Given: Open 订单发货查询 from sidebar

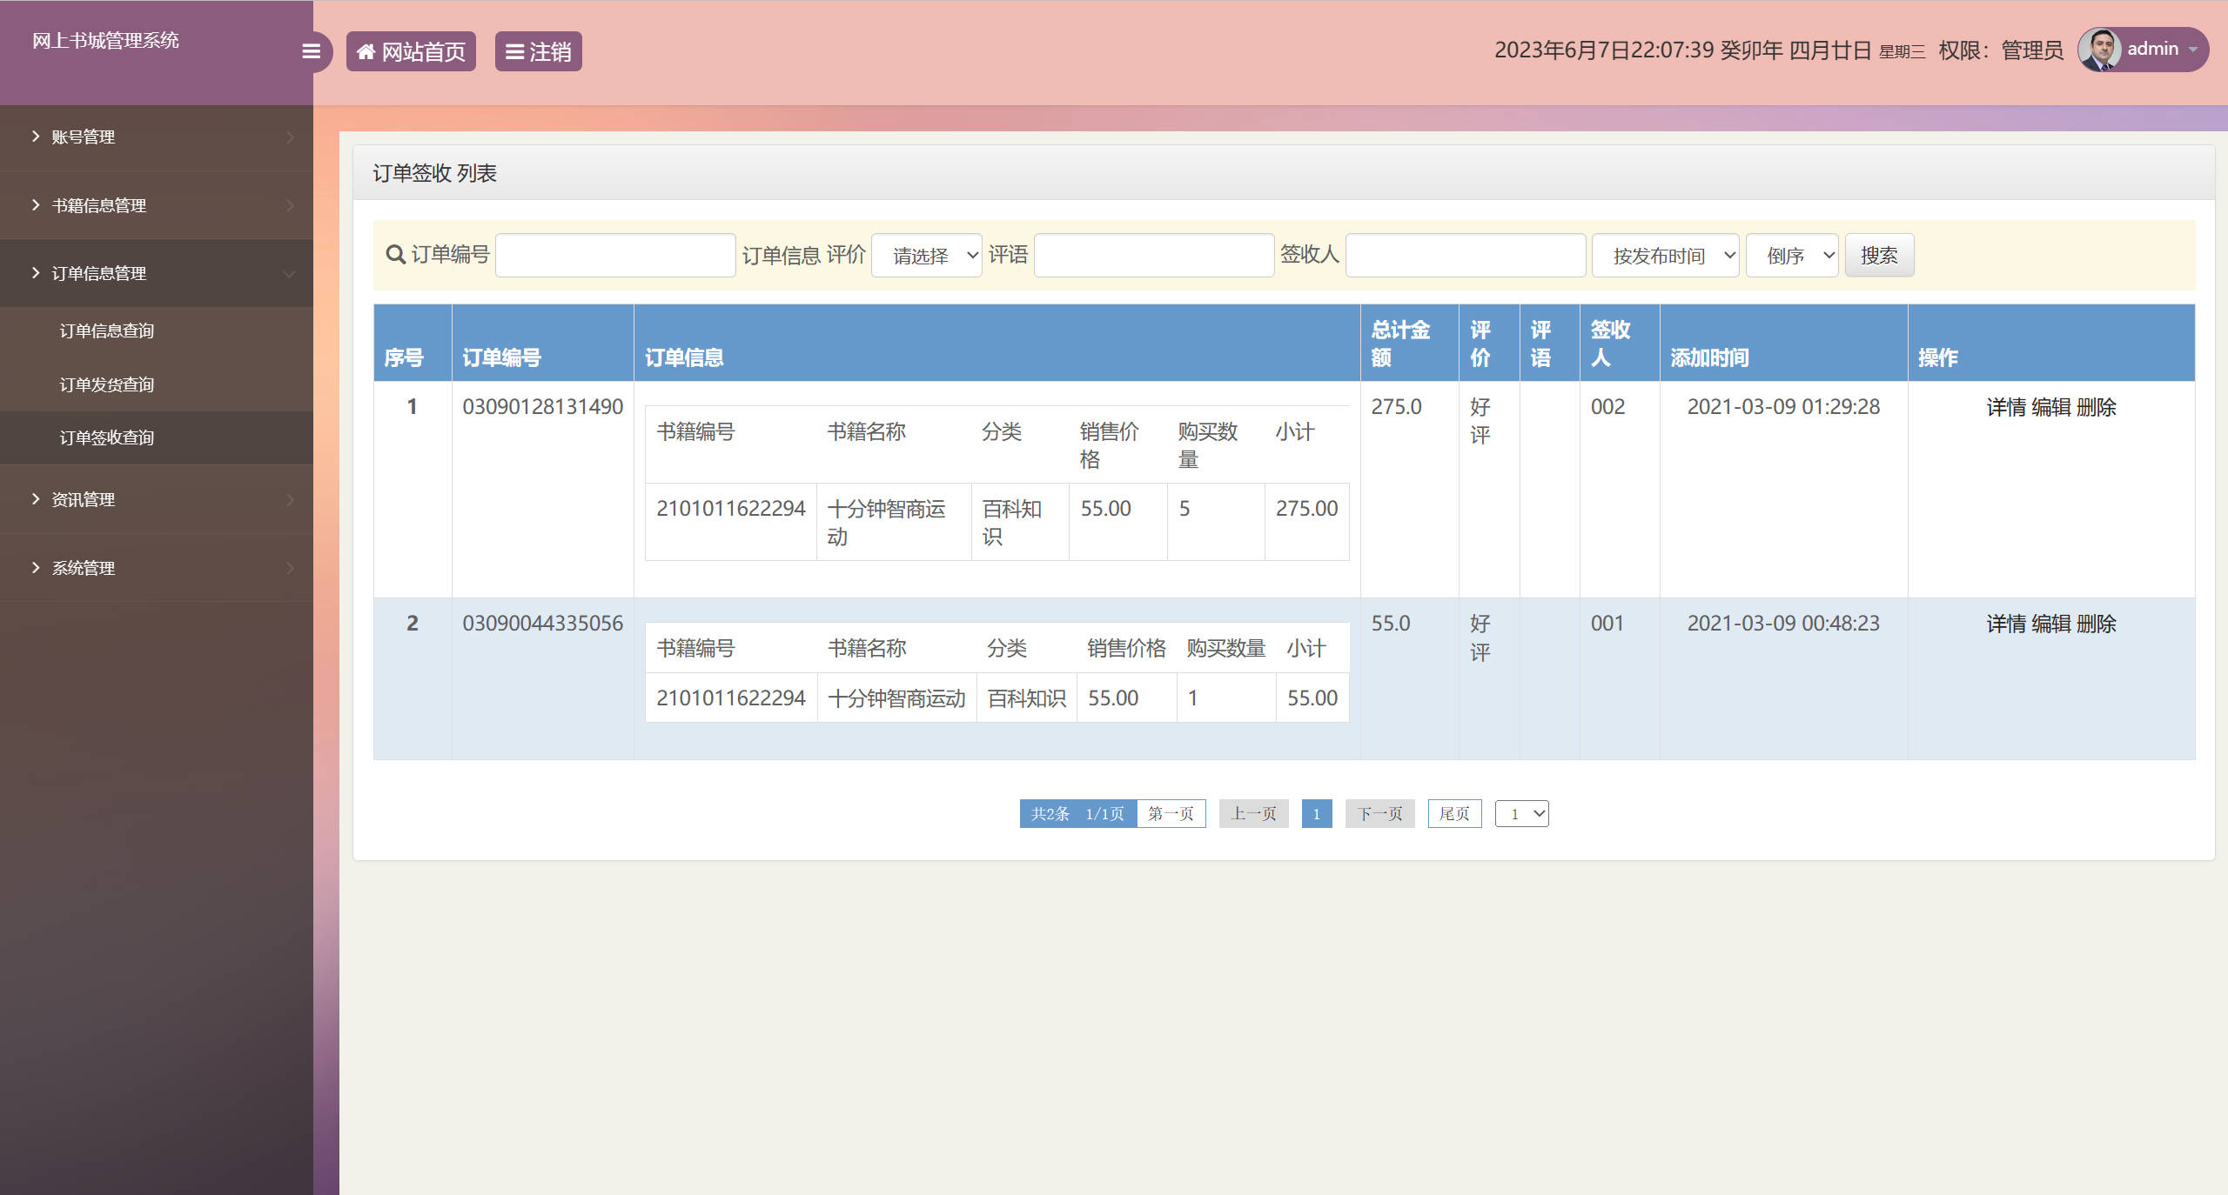Looking at the screenshot, I should click(107, 384).
